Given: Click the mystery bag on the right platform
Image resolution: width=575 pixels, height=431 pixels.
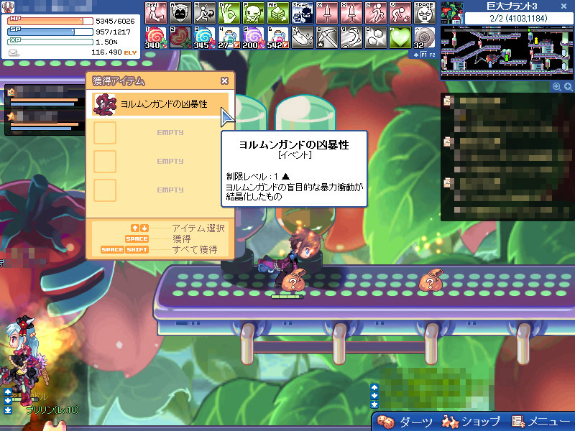Looking at the screenshot, I should (x=431, y=280).
